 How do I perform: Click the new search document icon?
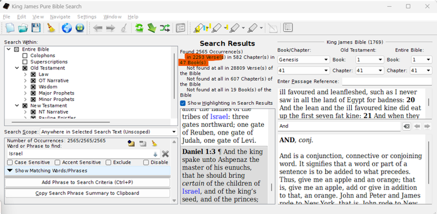[10, 28]
